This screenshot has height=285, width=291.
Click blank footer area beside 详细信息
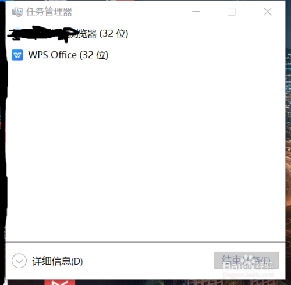click(147, 261)
